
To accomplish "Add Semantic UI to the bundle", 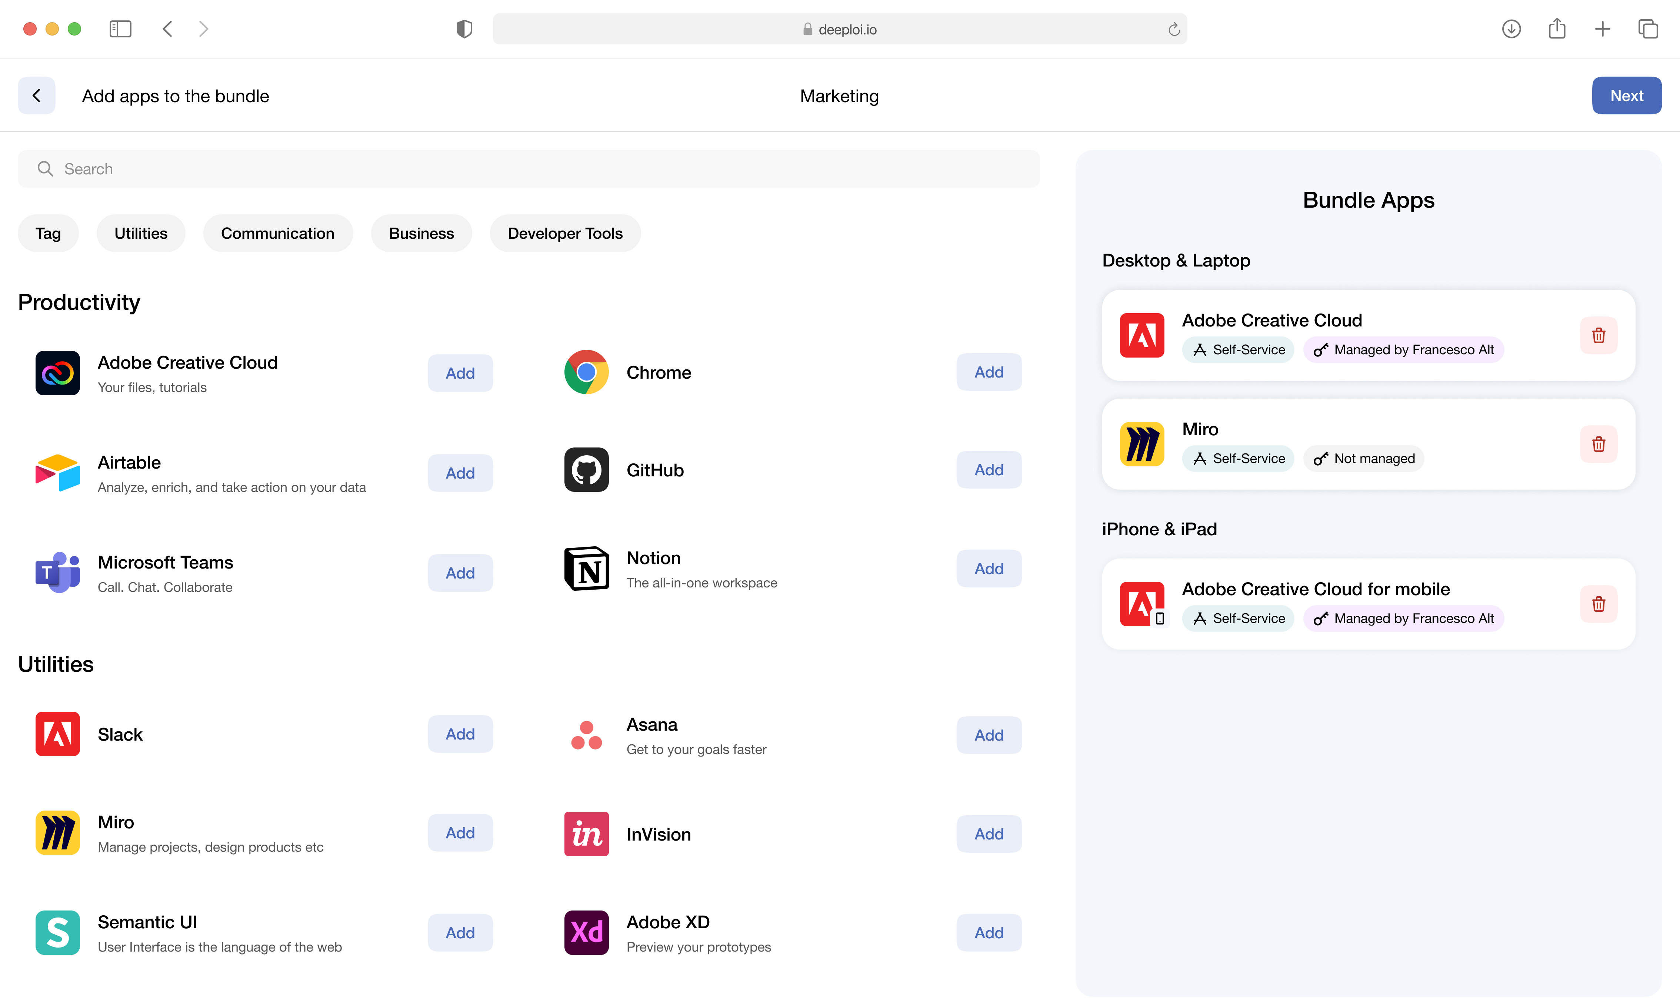I will coord(459,933).
